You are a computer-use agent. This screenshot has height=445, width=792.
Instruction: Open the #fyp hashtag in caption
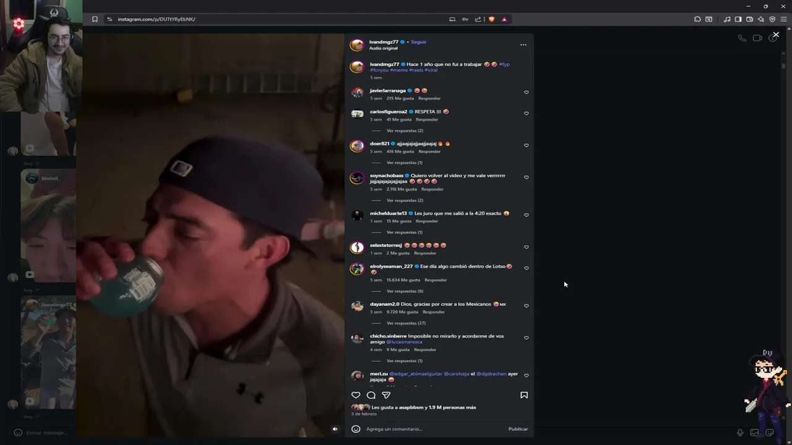504,64
